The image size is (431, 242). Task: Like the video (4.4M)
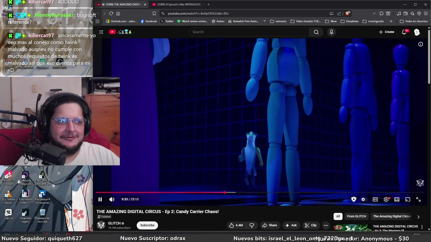pos(236,225)
